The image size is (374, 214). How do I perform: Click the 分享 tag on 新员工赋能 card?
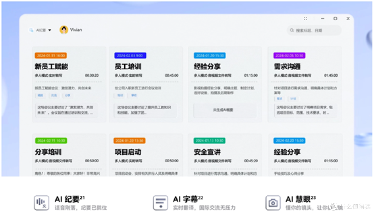[x=68, y=95]
